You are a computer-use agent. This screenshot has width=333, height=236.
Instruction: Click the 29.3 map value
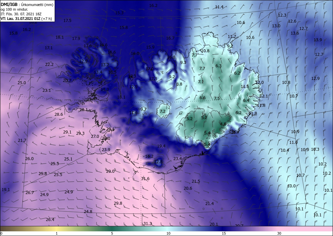(x=80, y=133)
